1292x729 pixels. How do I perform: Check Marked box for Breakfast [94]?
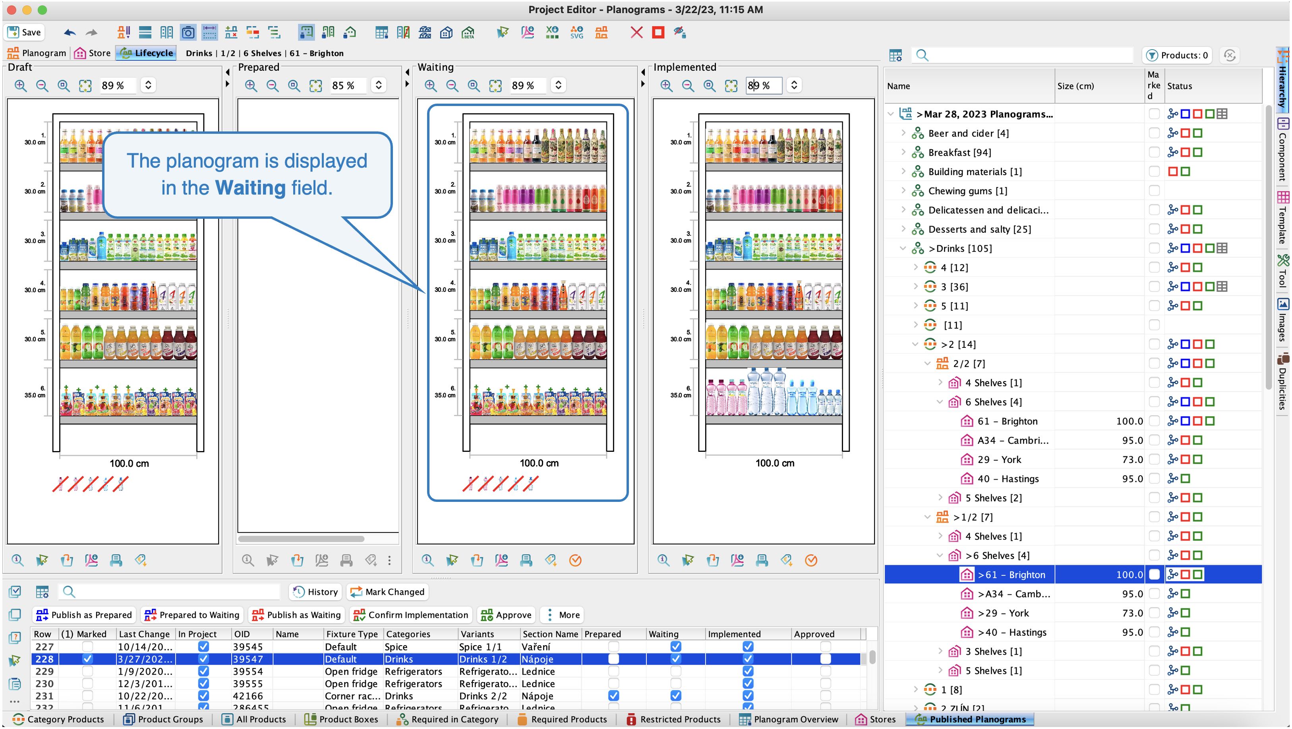[x=1154, y=152]
